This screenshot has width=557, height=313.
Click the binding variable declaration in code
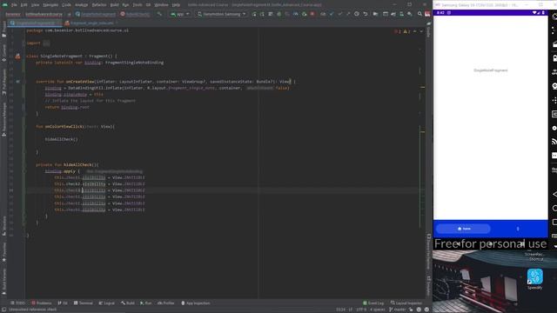[x=93, y=63]
